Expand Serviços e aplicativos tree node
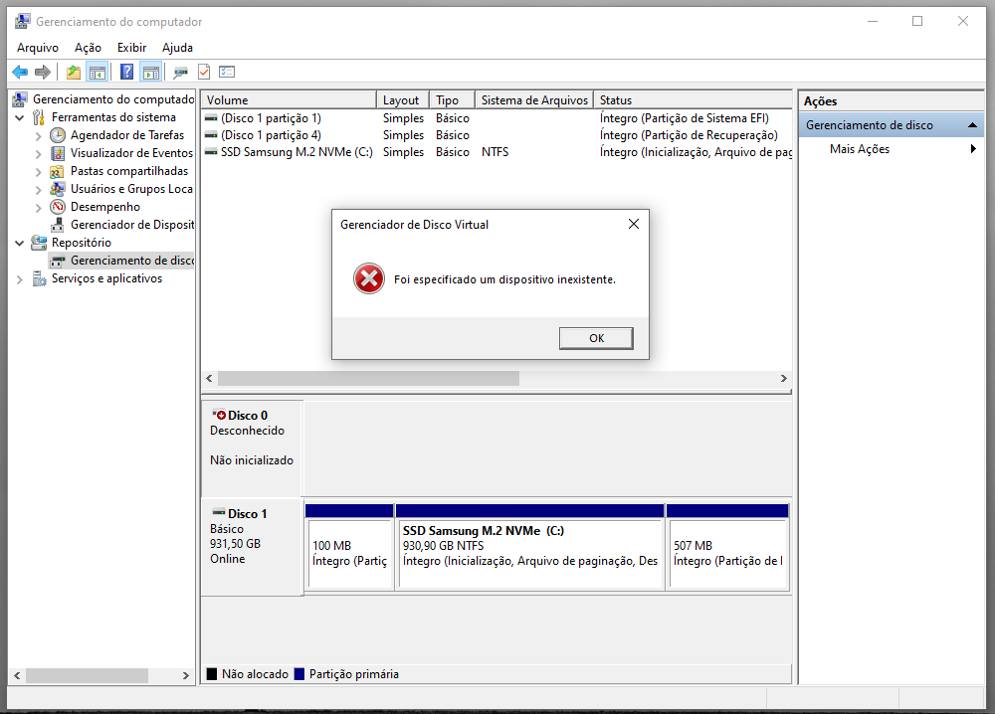This screenshot has height=714, width=995. 21,279
